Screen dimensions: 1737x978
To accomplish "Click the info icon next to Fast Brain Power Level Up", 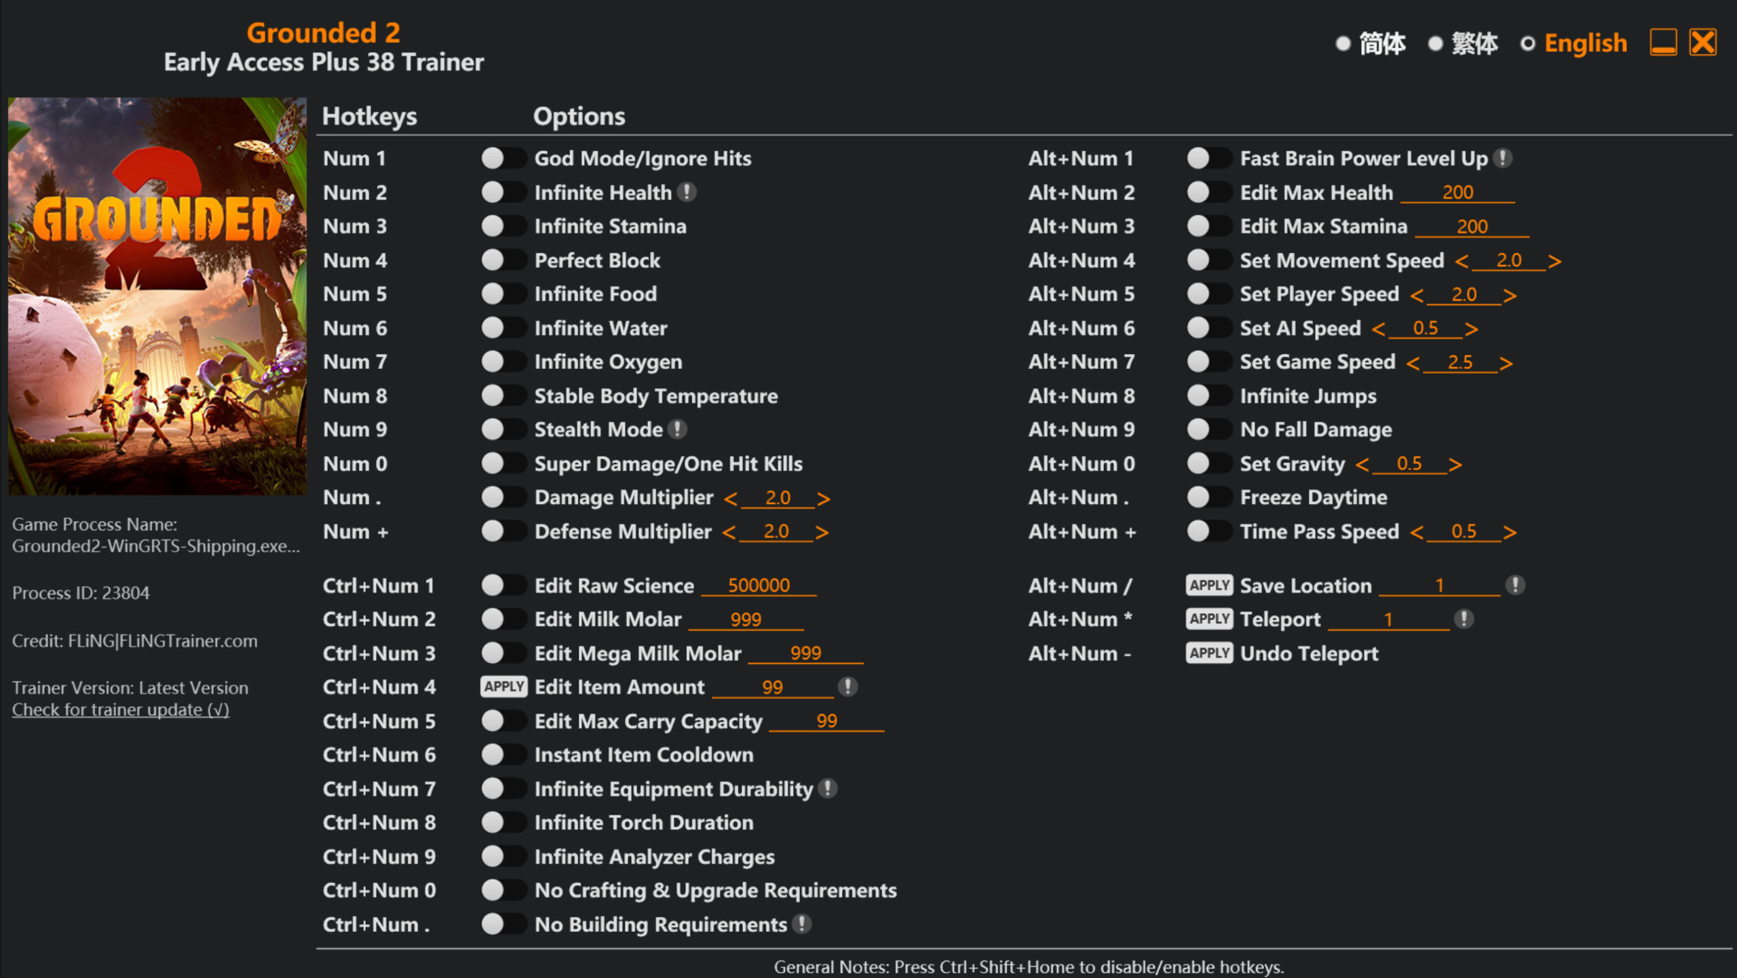I will tap(1503, 158).
